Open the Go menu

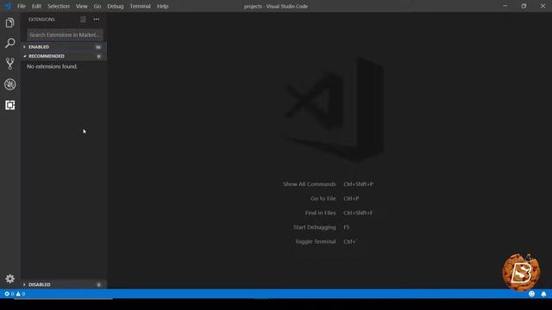(x=97, y=6)
